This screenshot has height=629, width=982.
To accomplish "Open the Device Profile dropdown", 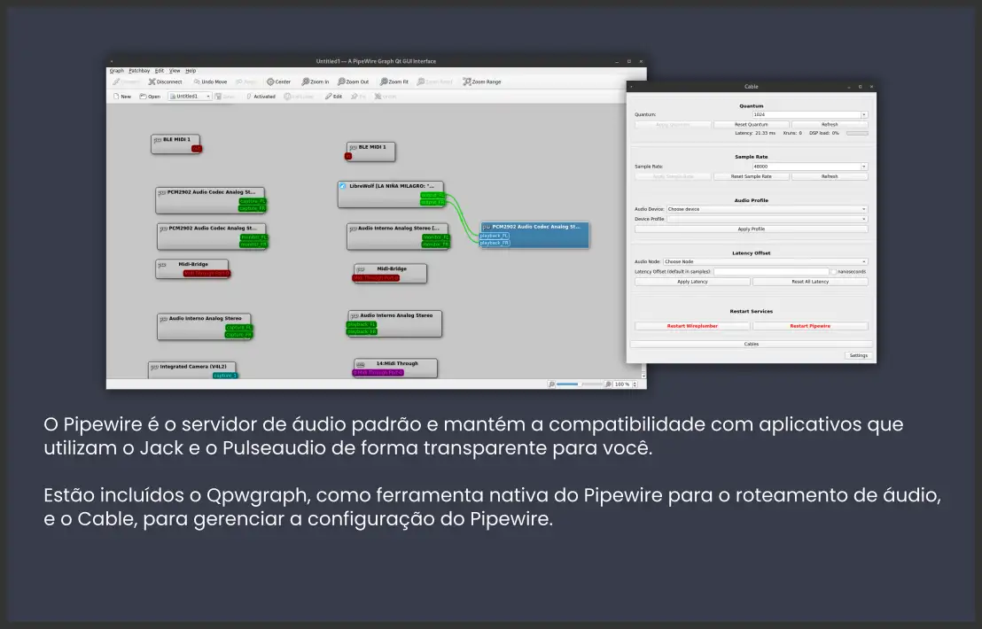I will (x=768, y=219).
